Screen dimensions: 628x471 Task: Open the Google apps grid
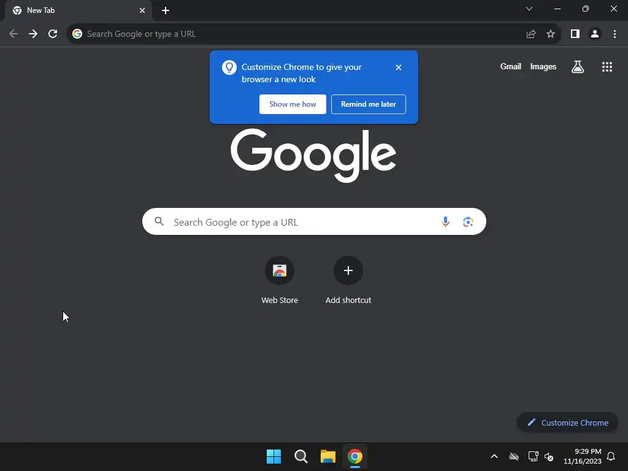tap(607, 67)
